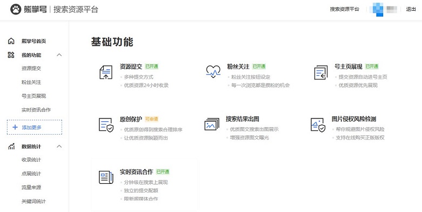Screen dimensions: 422x212
Task: Open the 实时资讯合作 card title
Action: [x=137, y=171]
